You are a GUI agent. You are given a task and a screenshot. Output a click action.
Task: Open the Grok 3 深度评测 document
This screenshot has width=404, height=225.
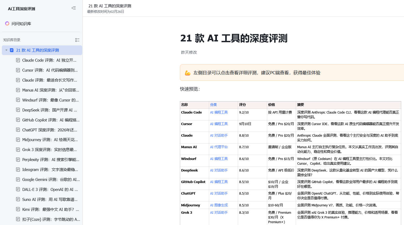click(x=49, y=150)
